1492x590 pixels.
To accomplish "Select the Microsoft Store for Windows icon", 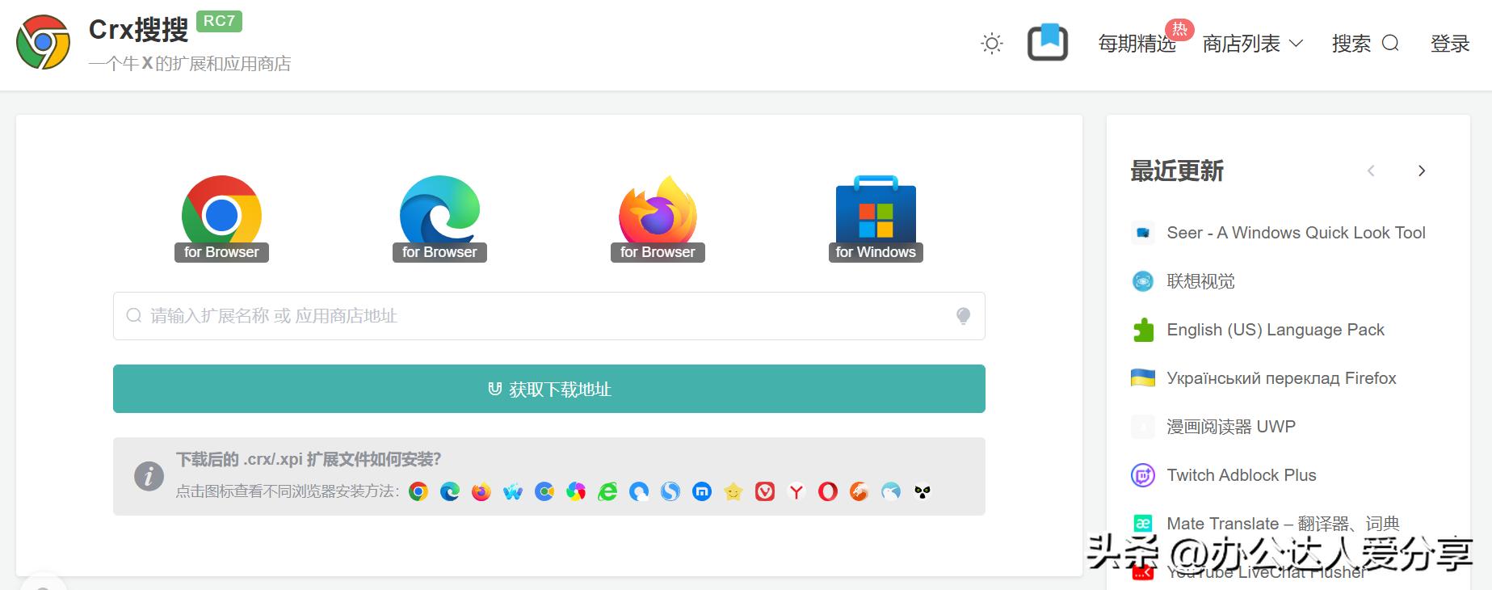I will 876,218.
